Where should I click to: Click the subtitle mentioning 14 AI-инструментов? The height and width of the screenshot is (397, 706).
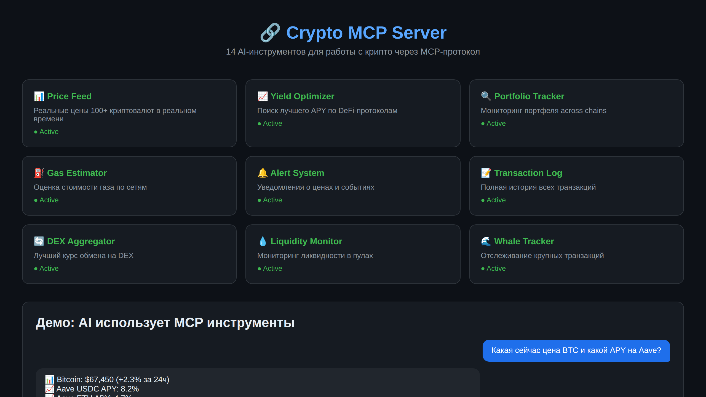(353, 52)
